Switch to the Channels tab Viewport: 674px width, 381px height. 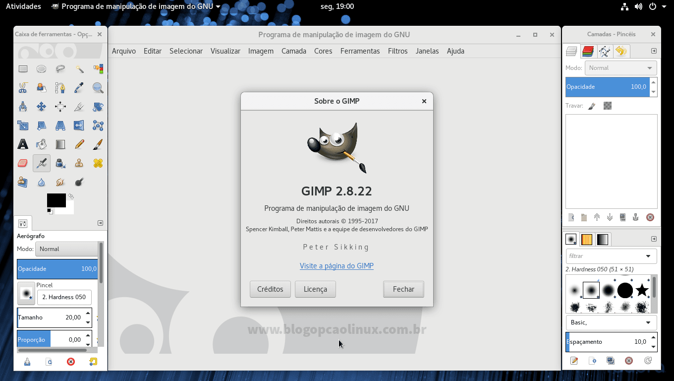pyautogui.click(x=588, y=51)
